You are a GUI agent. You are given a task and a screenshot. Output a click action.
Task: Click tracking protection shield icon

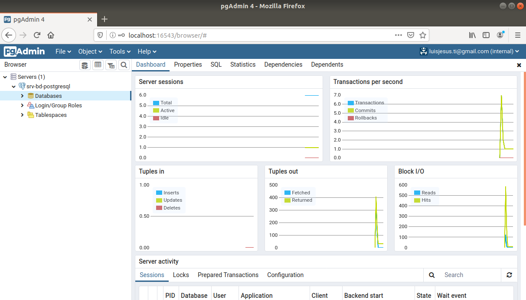pos(100,35)
